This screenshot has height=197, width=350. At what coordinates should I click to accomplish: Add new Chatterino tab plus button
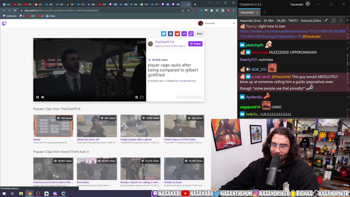coord(265,12)
